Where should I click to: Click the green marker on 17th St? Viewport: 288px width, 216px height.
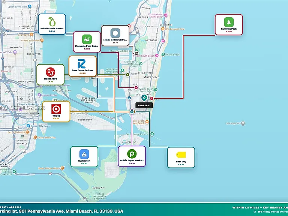[127, 75]
